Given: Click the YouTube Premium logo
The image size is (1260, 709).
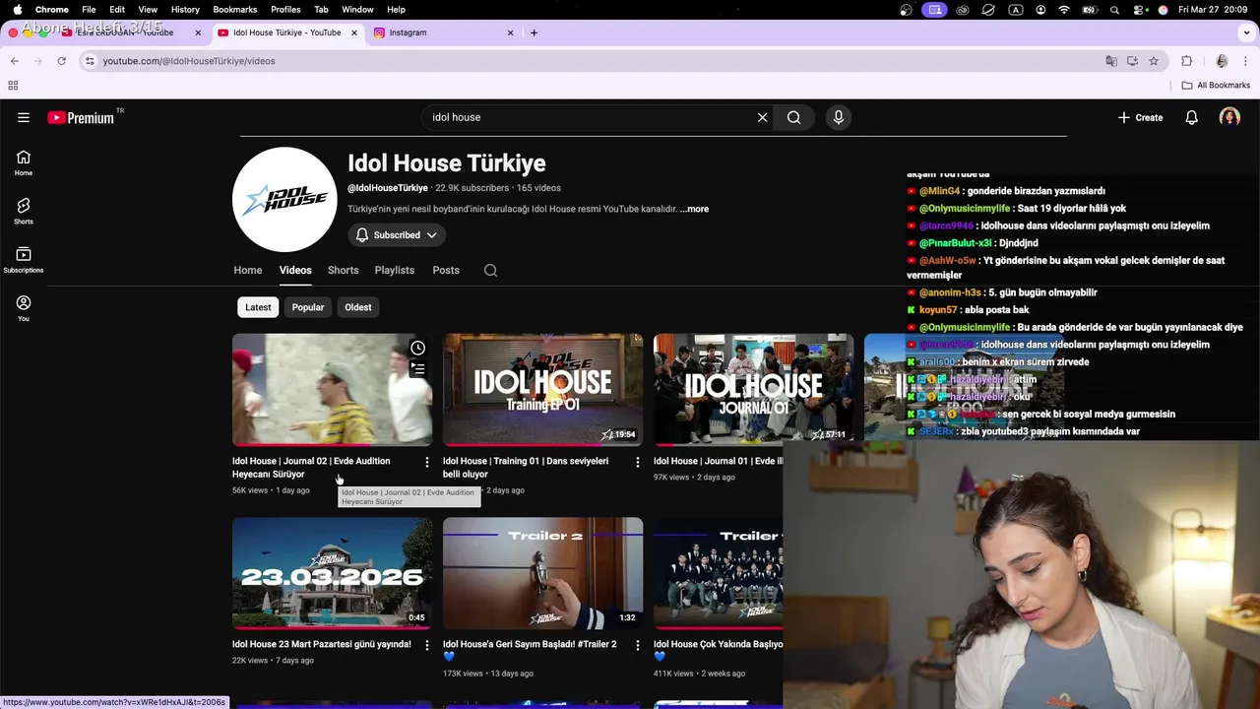Looking at the screenshot, I should click(81, 117).
